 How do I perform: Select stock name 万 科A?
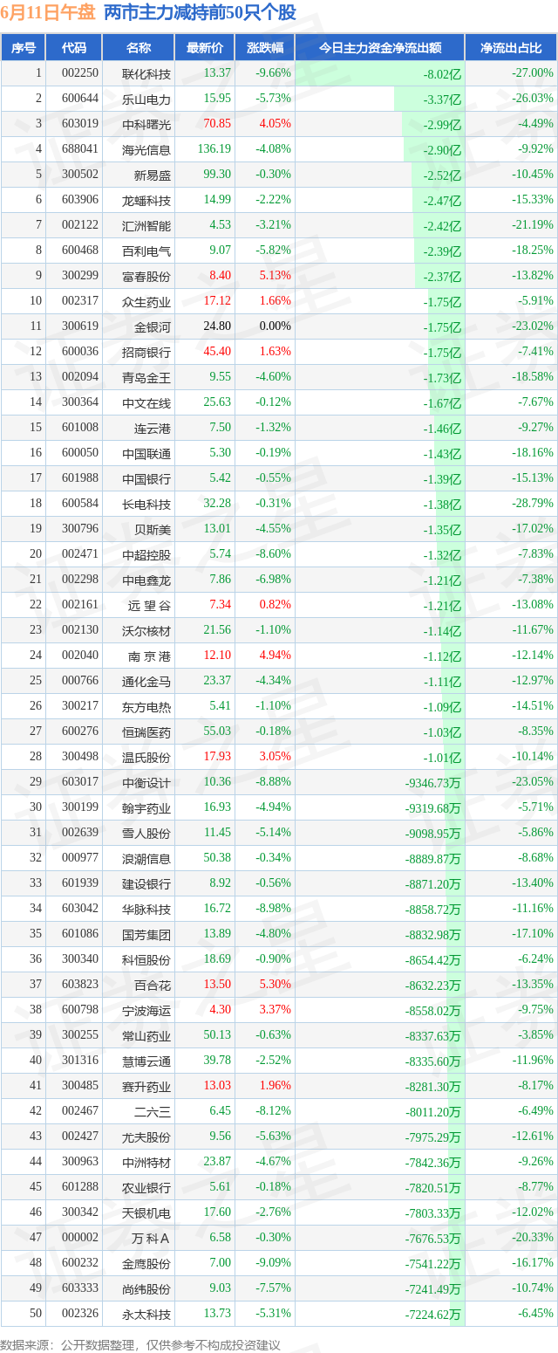(x=151, y=1238)
